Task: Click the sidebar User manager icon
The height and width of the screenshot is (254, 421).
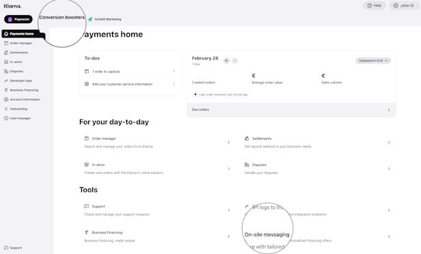Action: (x=6, y=118)
